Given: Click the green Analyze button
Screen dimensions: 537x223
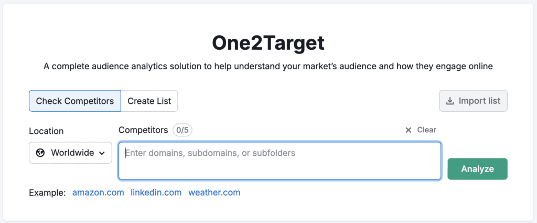Looking at the screenshot, I should [x=477, y=169].
